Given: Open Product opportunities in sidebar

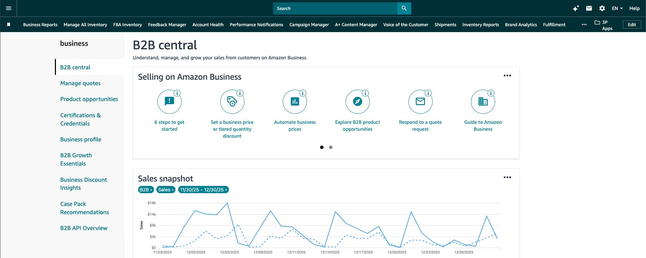Looking at the screenshot, I should point(89,99).
